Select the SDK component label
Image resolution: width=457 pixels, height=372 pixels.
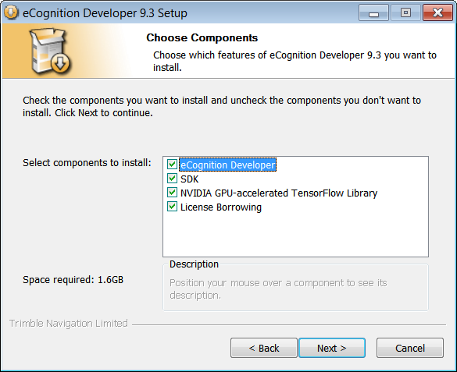(190, 179)
